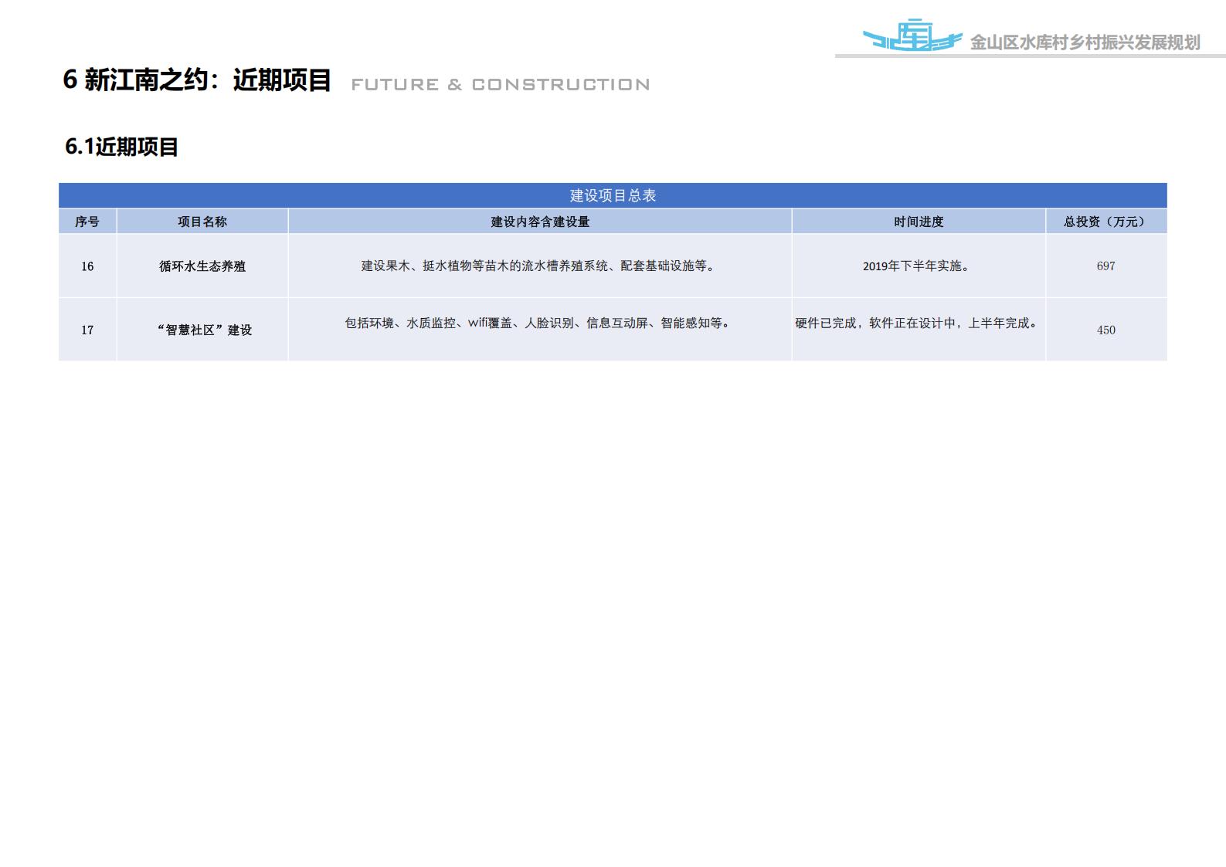The image size is (1226, 867).
Task: Click the 建设内容含建设量 column header
Action: click(x=540, y=222)
